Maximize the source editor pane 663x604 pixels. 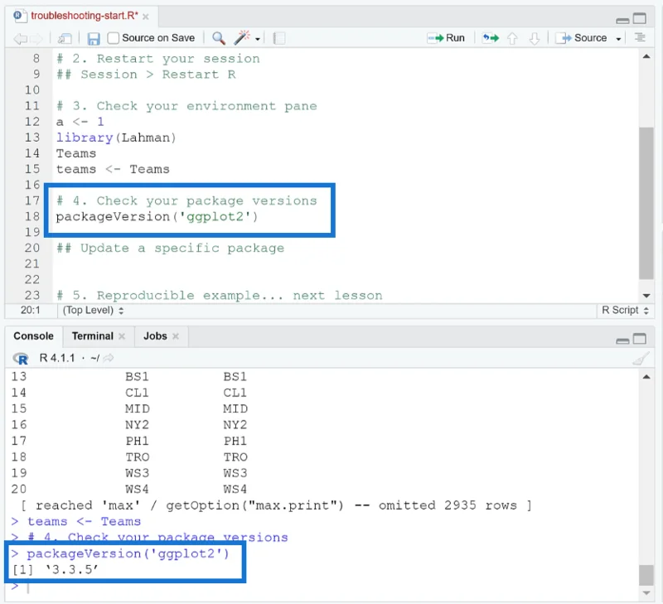point(639,18)
